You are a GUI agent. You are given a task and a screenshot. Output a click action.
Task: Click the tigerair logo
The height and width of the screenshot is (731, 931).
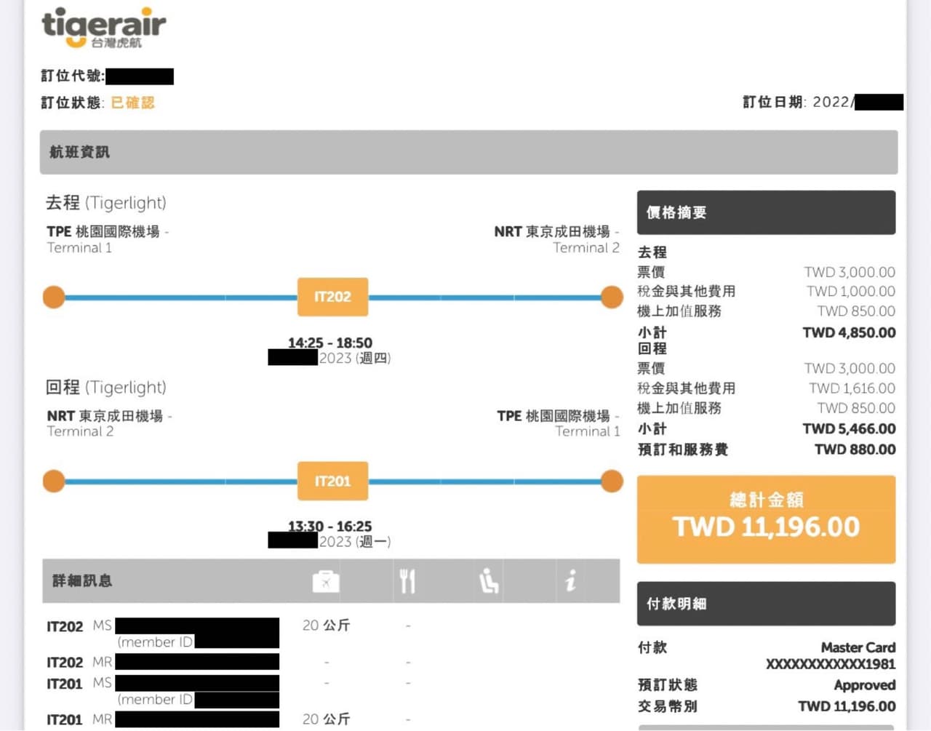pos(104,28)
